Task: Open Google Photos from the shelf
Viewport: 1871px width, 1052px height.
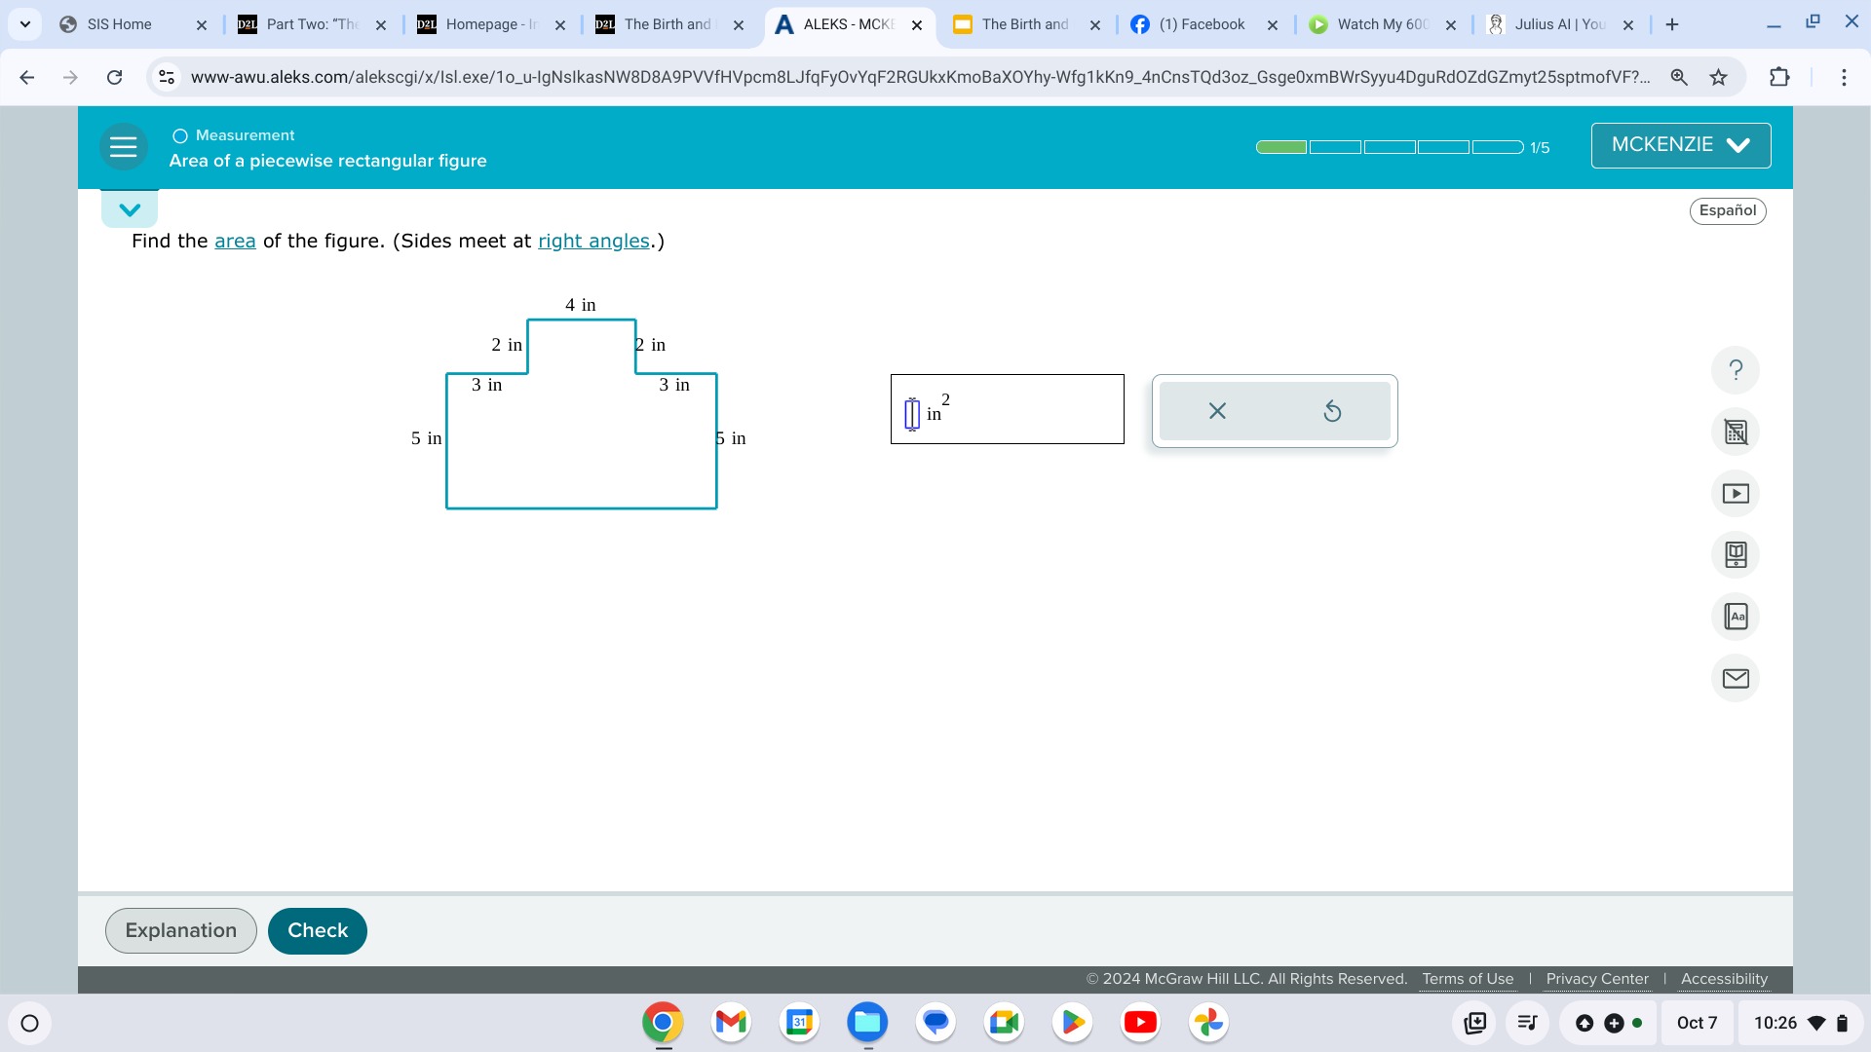Action: (x=1208, y=1023)
